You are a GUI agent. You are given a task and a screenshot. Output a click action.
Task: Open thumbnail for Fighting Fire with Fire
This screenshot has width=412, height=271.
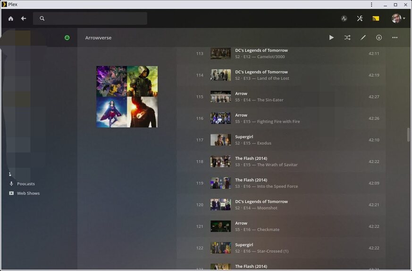(221, 118)
